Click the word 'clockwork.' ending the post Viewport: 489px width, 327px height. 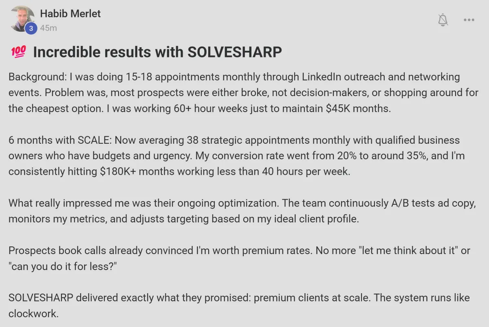[34, 314]
